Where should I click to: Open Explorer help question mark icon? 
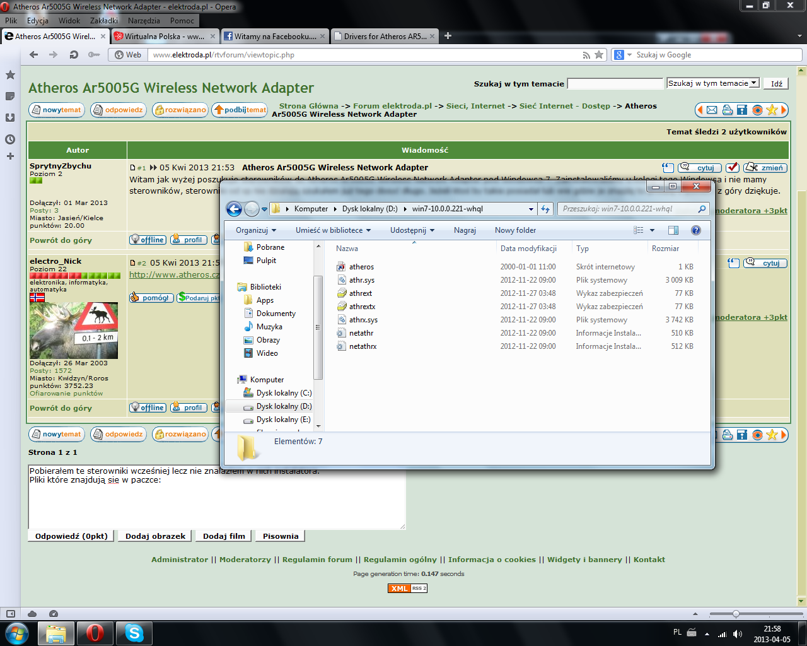[x=696, y=230]
